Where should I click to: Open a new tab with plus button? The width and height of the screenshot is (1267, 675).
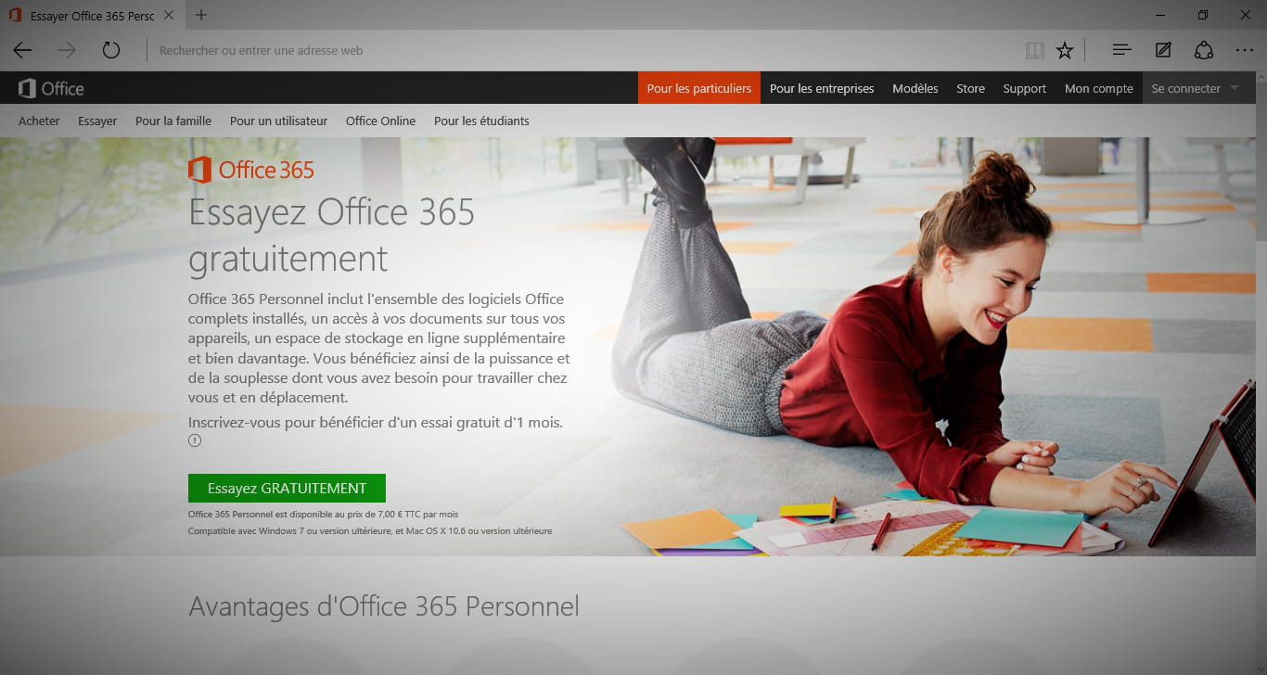point(201,15)
